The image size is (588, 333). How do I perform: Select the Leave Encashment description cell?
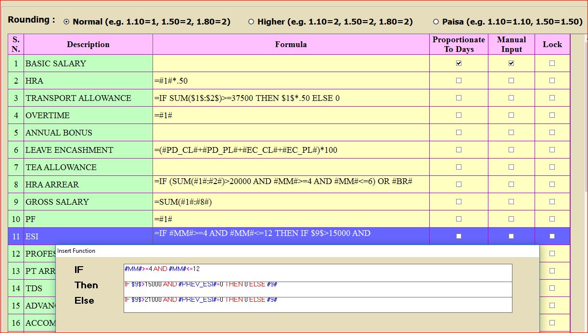click(88, 150)
